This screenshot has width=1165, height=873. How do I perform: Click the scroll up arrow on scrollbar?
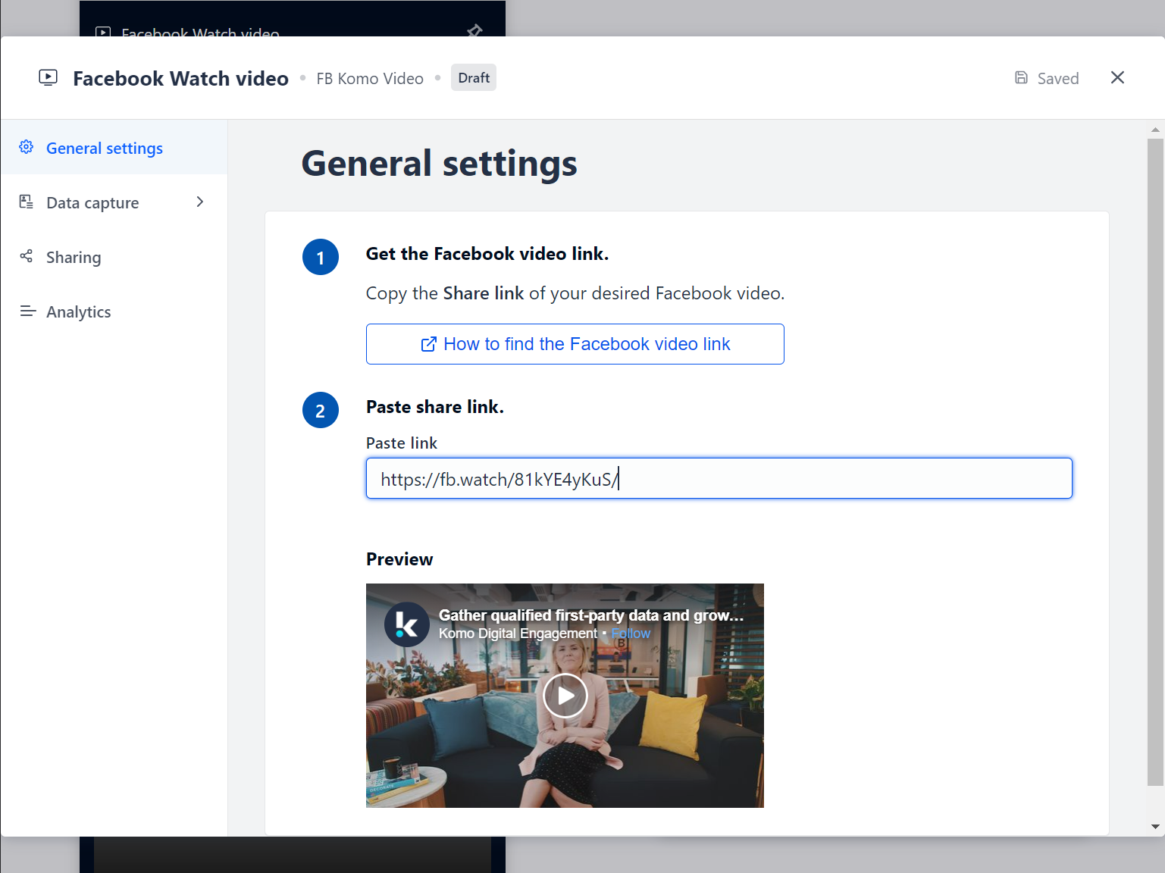pos(1155,130)
